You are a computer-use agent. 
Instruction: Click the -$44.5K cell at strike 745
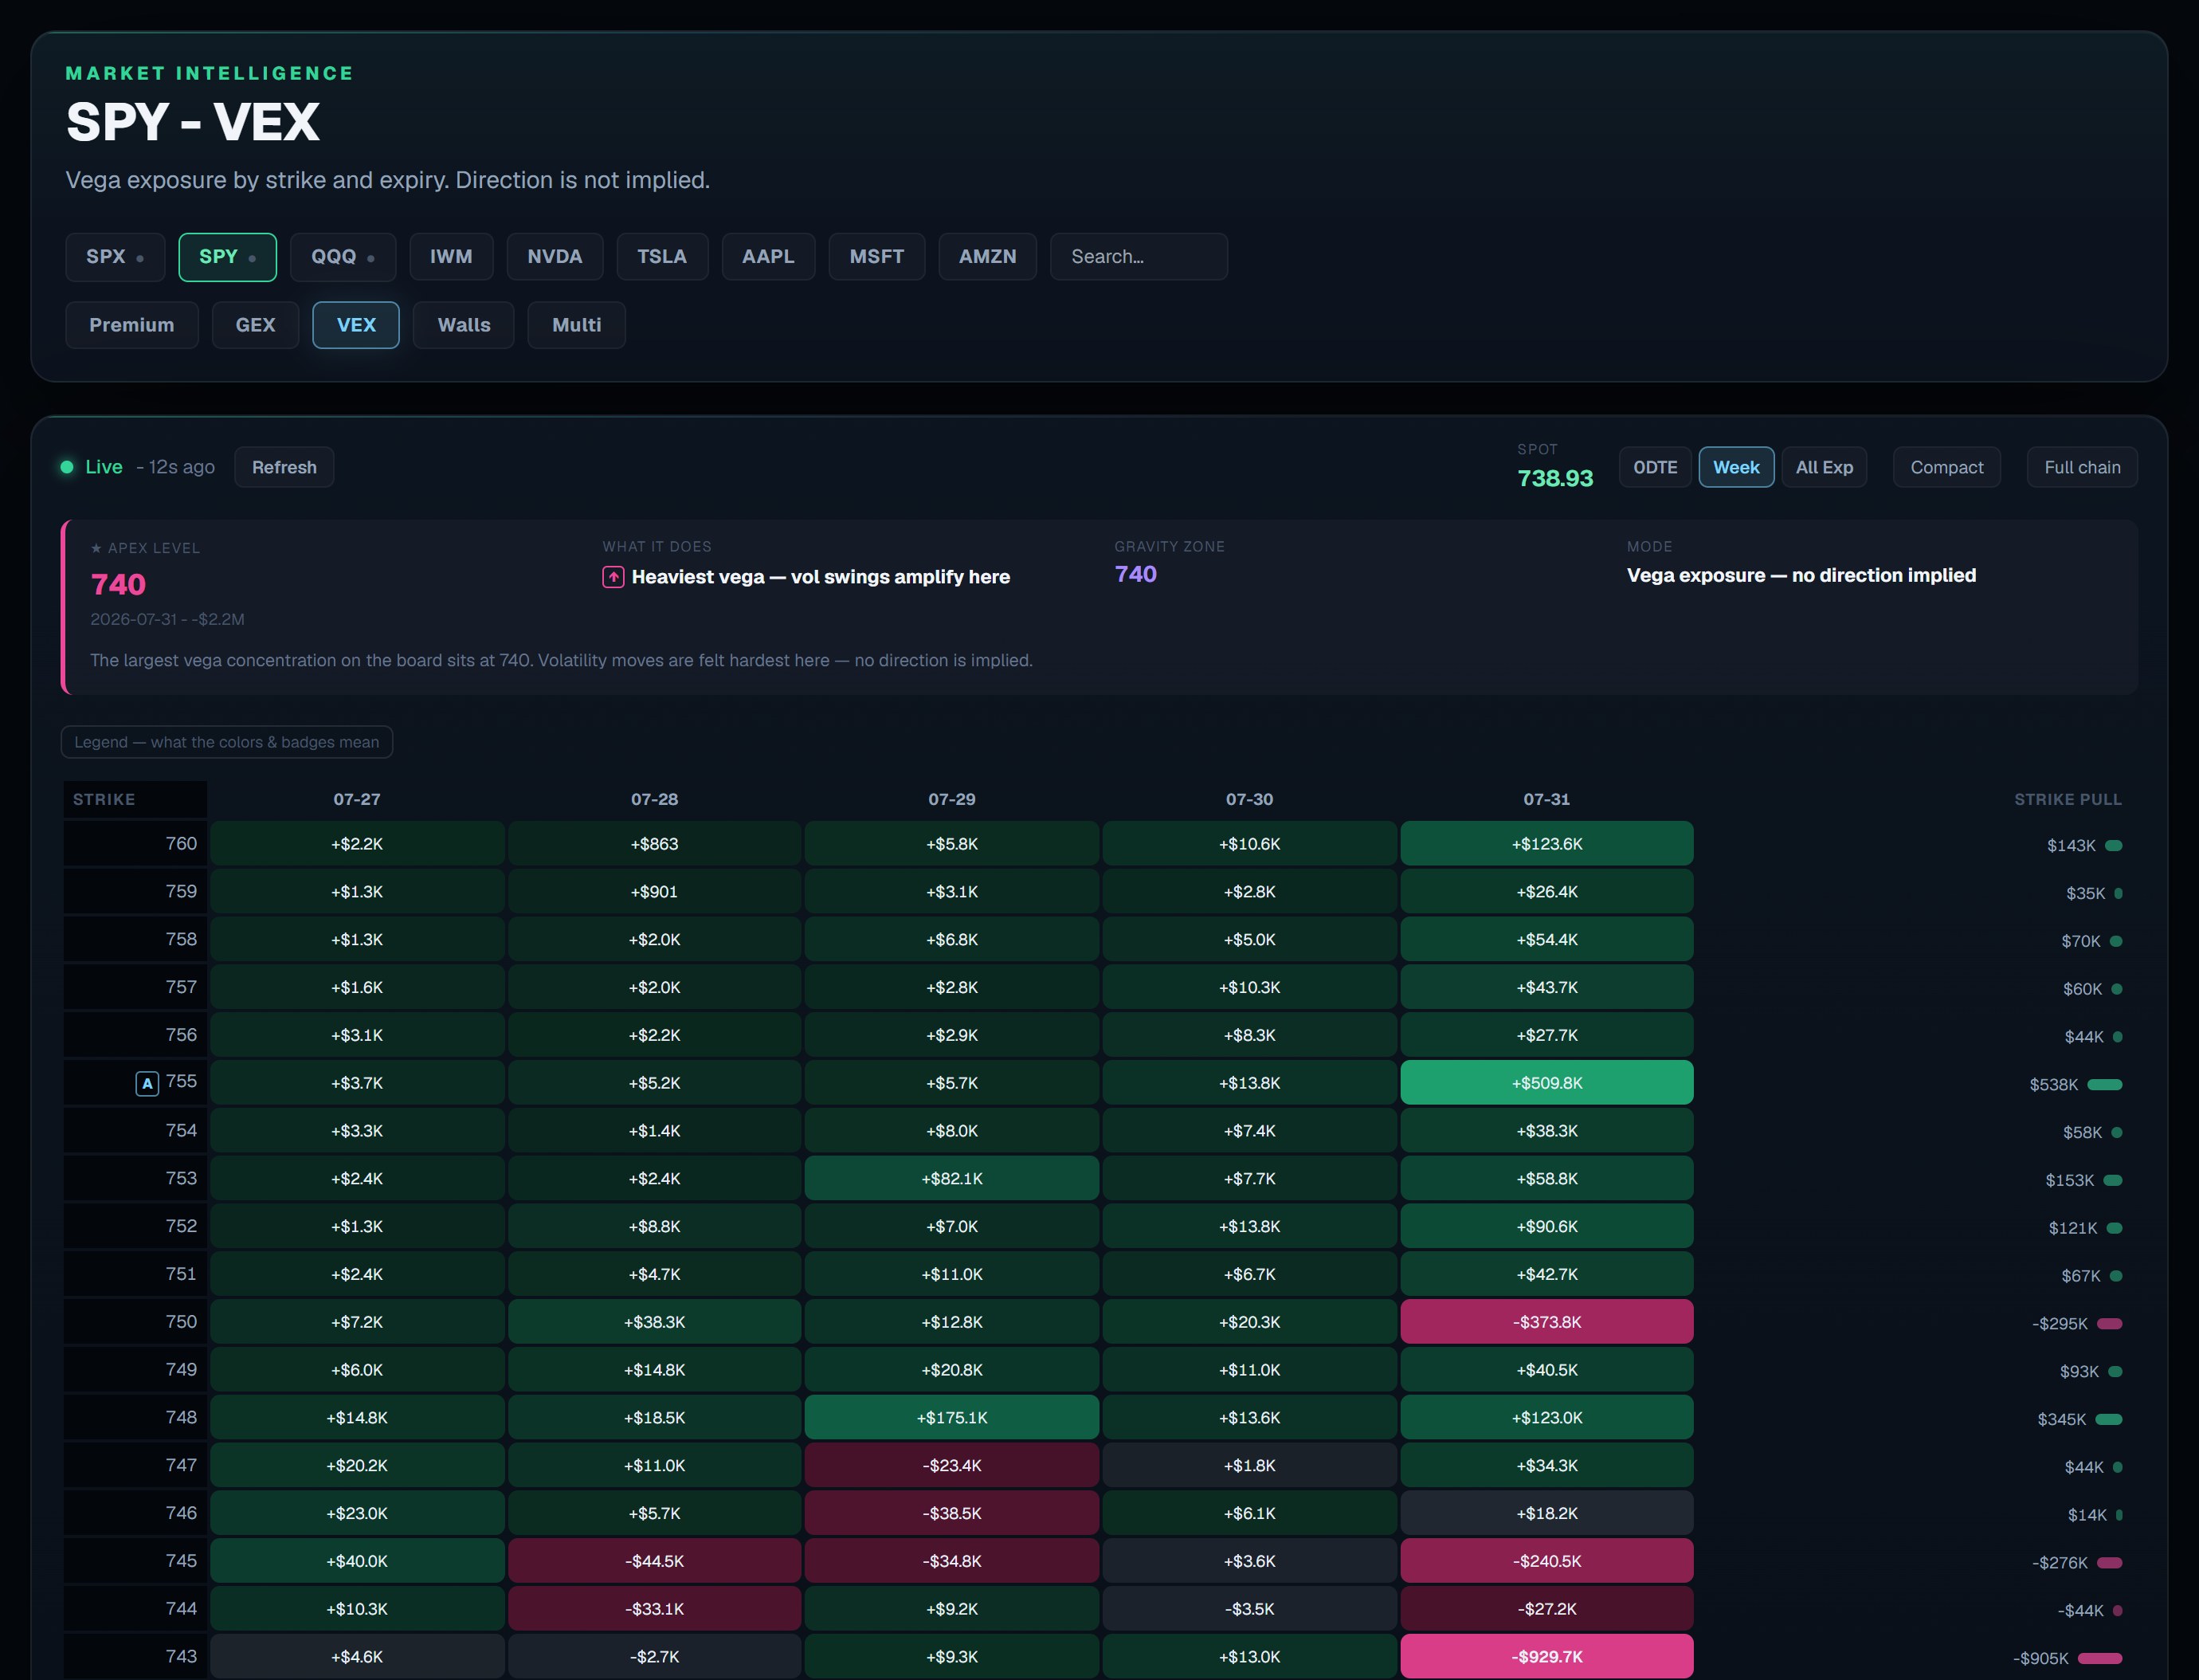coord(655,1561)
